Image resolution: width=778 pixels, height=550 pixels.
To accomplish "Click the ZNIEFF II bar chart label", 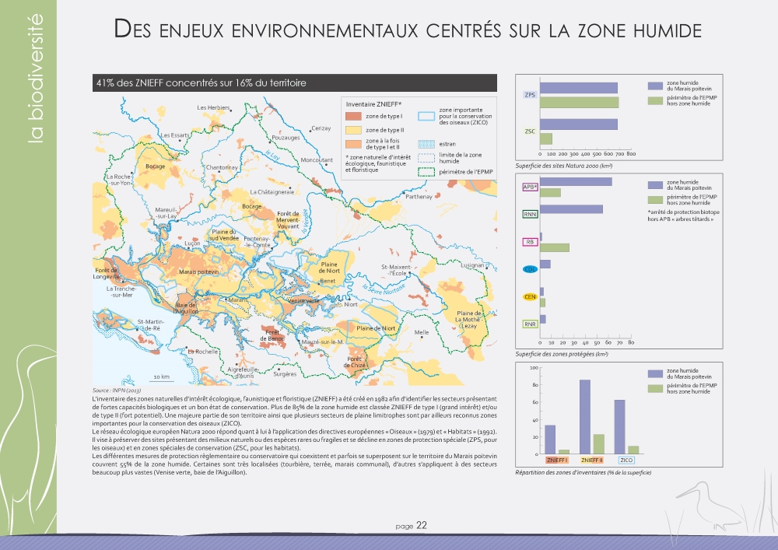I will (x=591, y=461).
